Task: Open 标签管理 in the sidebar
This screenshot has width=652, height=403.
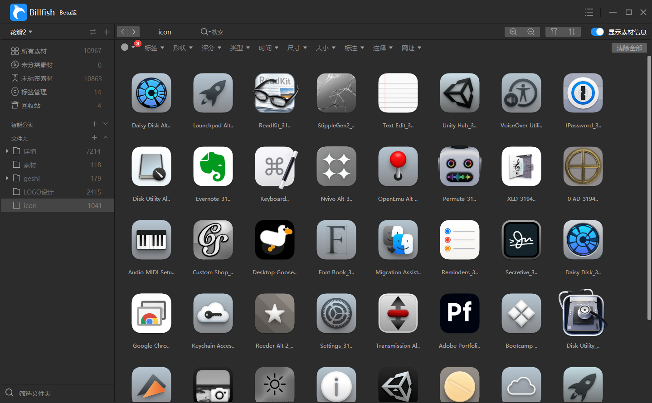Action: click(57, 92)
